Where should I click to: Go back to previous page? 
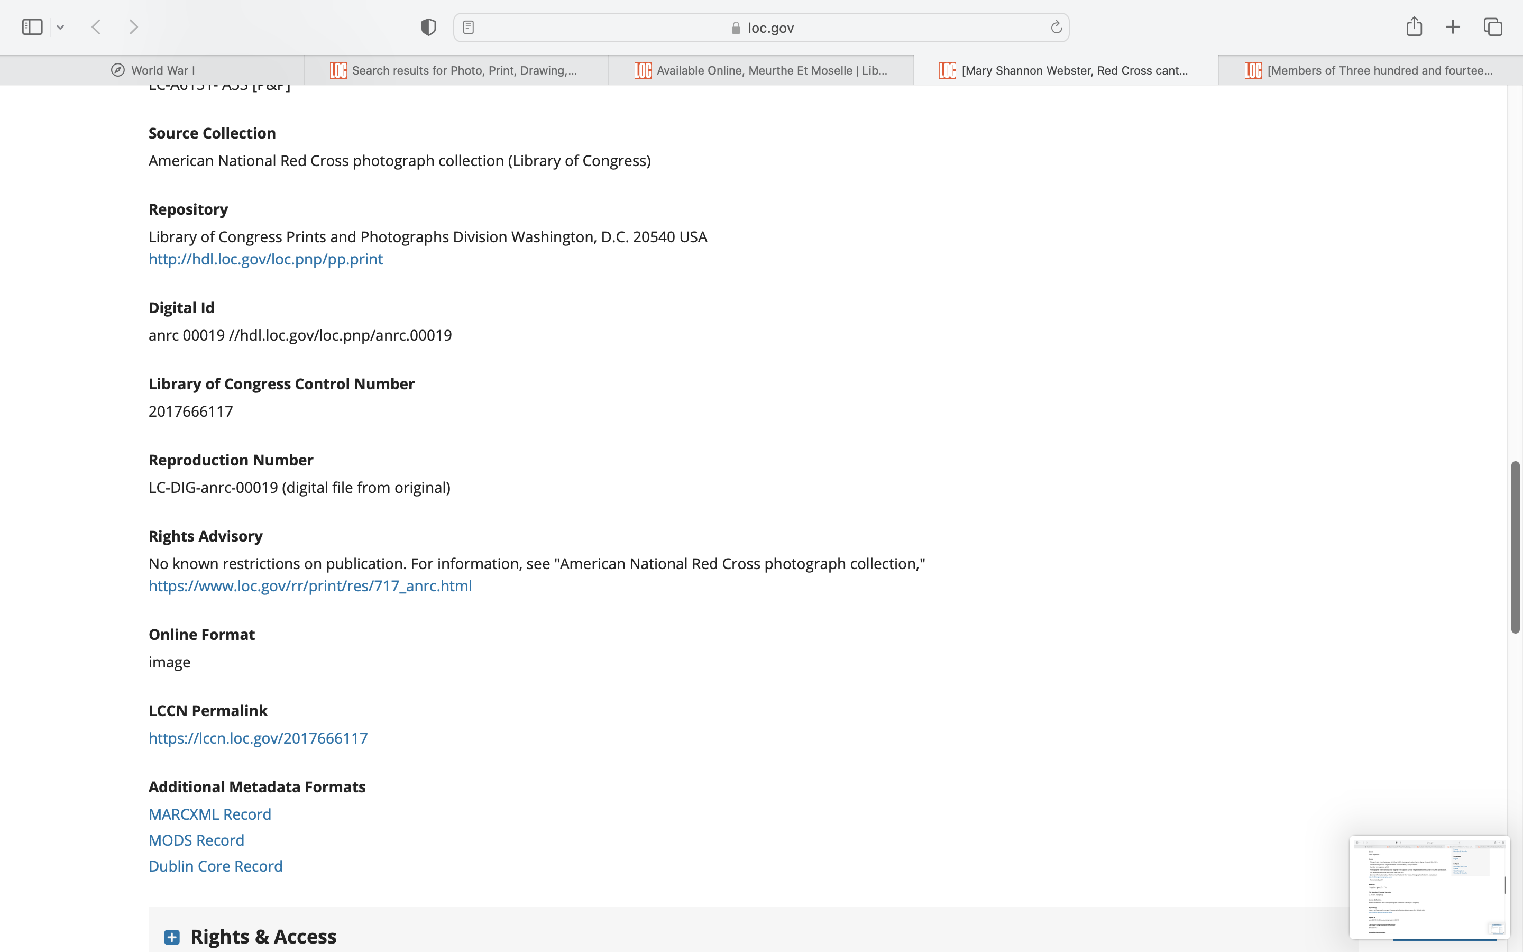96,27
